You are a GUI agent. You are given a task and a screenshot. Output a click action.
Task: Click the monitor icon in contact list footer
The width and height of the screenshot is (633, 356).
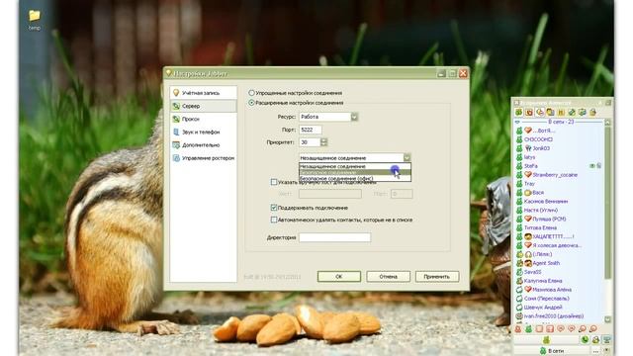click(x=606, y=340)
